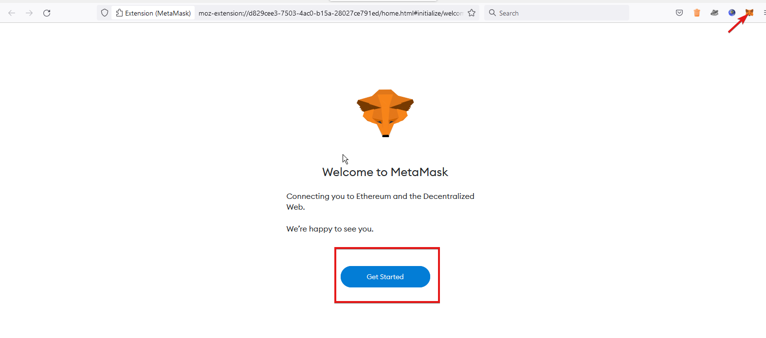Bookmark this page with the star

pos(472,13)
